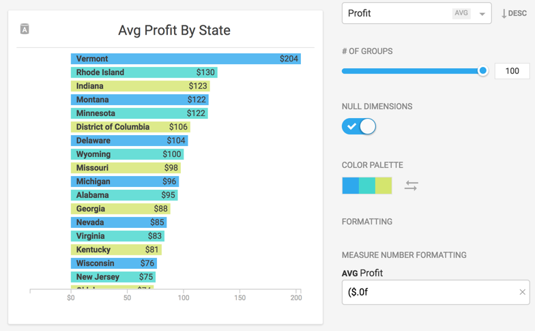Open the Profit measure dropdown arrow
The image size is (535, 331).
pos(482,14)
